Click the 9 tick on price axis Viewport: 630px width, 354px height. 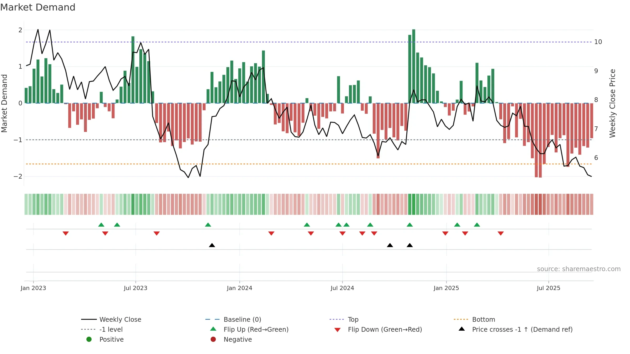[596, 71]
